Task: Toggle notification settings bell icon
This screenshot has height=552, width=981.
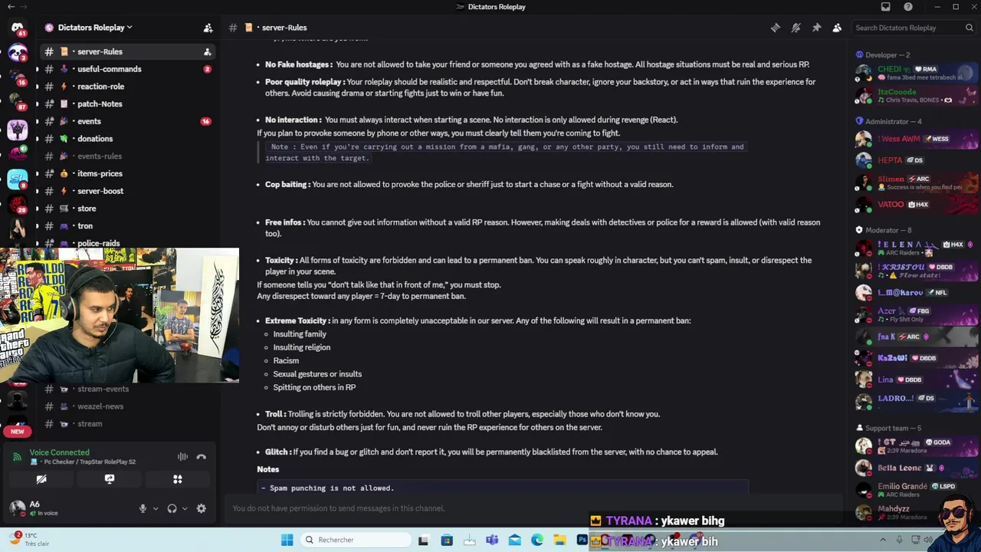Action: [x=796, y=28]
